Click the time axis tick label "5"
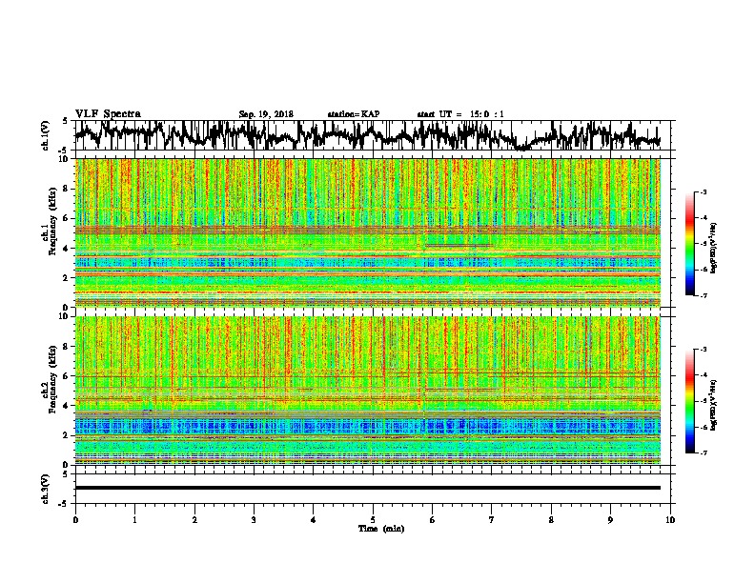The image size is (755, 583). pyautogui.click(x=373, y=519)
